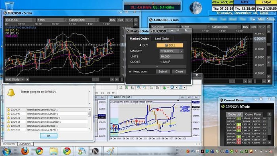Open the OANDA fxTrade taskbar icon

pos(95,151)
